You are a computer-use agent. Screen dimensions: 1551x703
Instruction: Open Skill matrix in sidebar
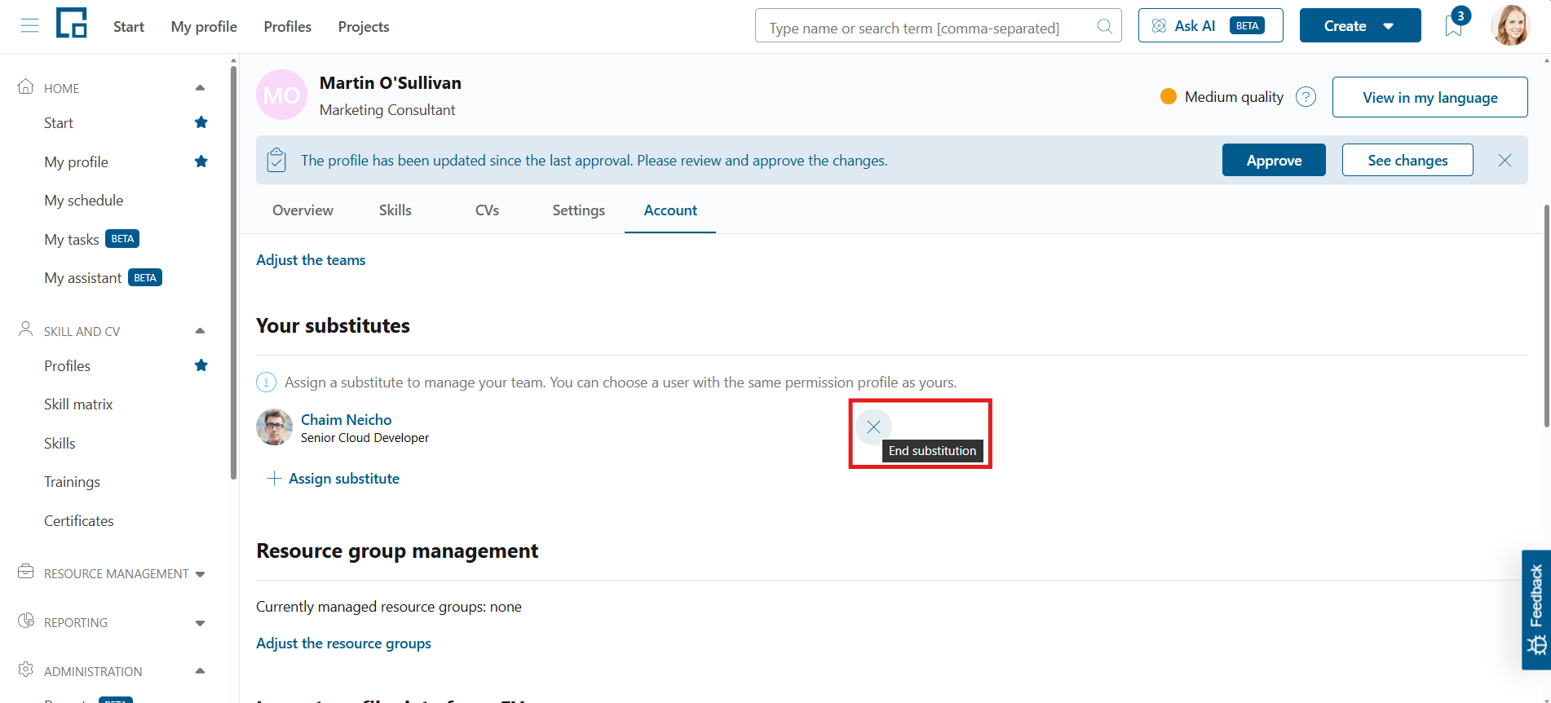click(78, 405)
